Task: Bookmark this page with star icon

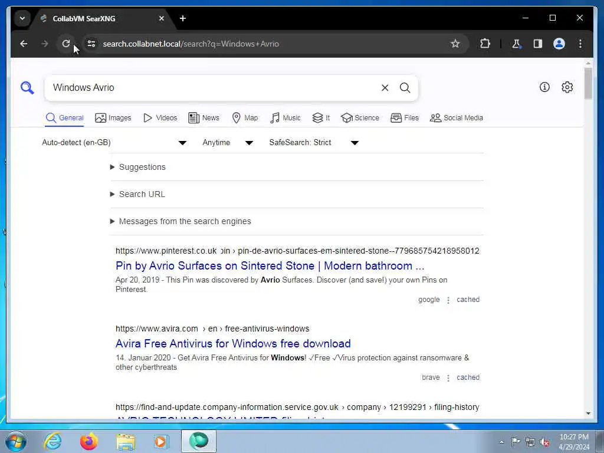Action: pos(455,44)
